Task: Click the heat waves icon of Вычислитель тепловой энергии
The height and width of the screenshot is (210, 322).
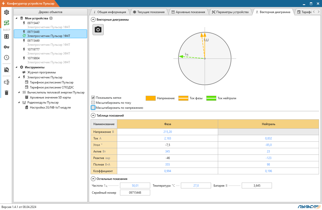Action: pyautogui.click(x=24, y=92)
